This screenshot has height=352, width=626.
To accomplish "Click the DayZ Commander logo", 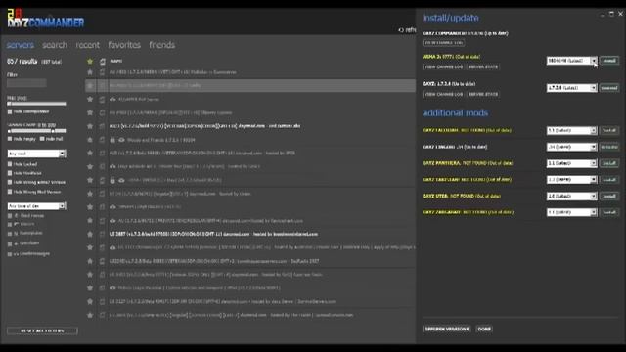I will [x=46, y=19].
